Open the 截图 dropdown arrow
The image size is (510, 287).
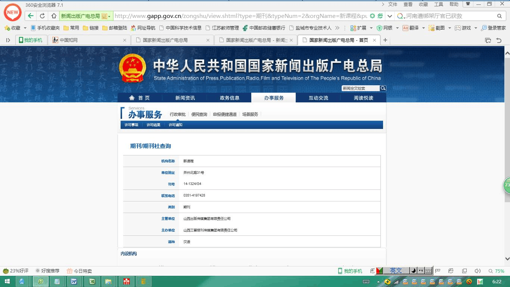click(450, 28)
